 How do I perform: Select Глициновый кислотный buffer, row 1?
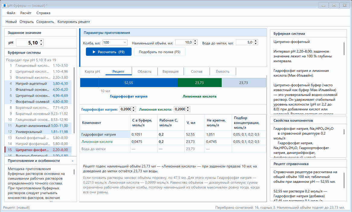coord(38,65)
